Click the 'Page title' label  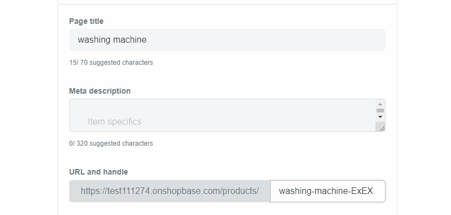coord(87,21)
